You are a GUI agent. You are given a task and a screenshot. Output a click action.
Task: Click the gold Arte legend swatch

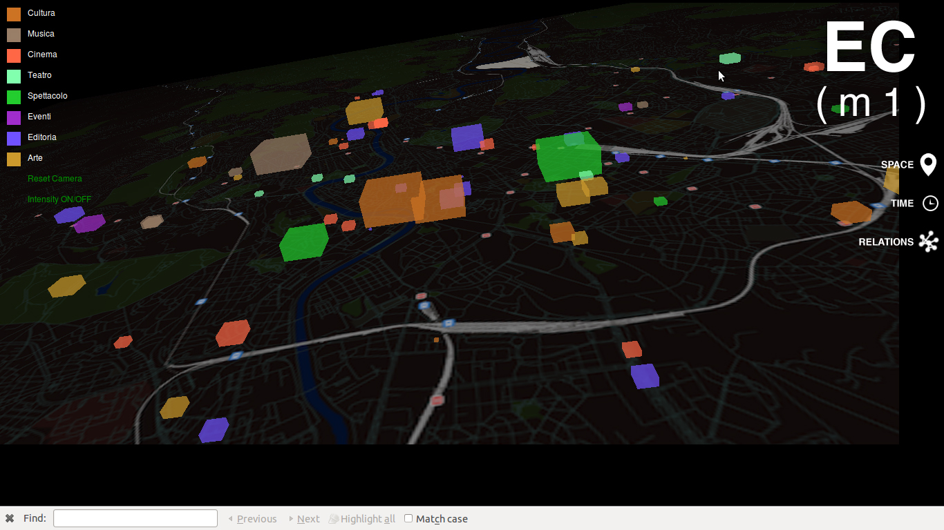[x=14, y=159]
